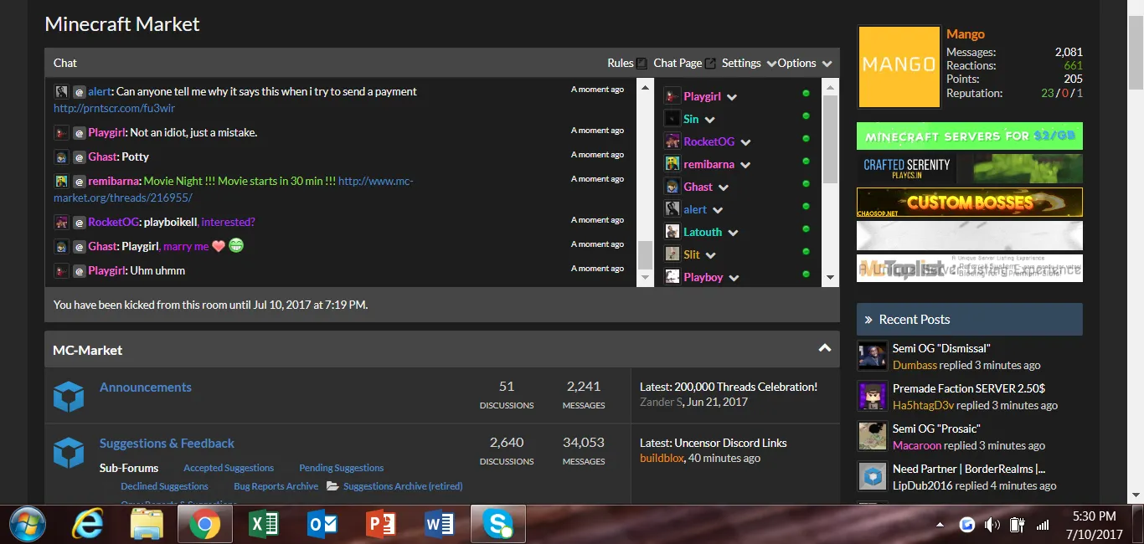Click 'Minecraft Servers for $2/GB' banner

(x=970, y=136)
